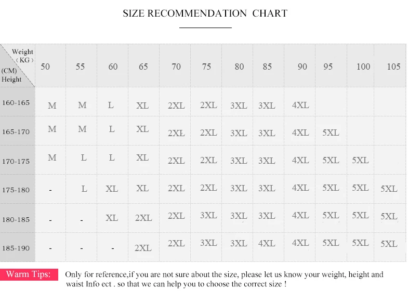Click the M under 50 in 170-175 row
408x303 pixels.
(52, 157)
